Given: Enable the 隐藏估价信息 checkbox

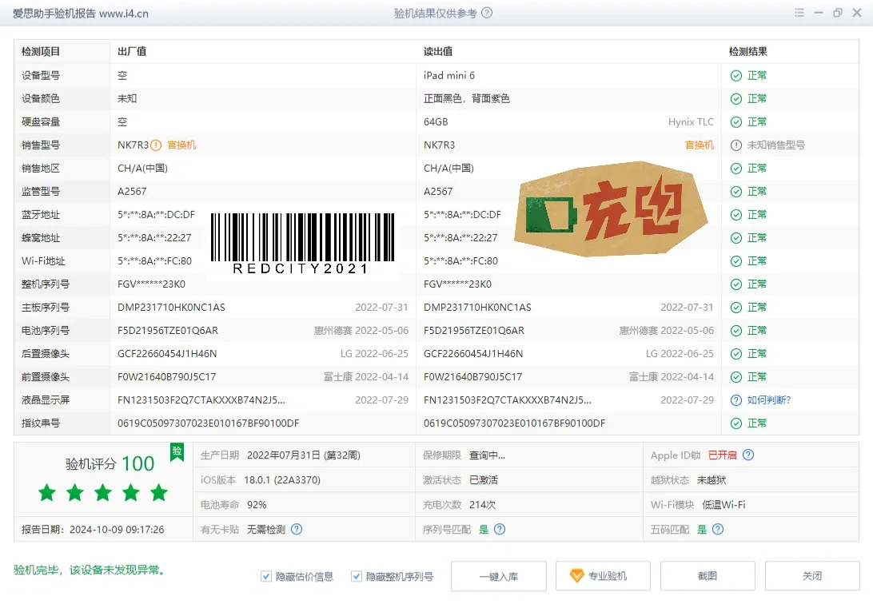Looking at the screenshot, I should click(266, 576).
